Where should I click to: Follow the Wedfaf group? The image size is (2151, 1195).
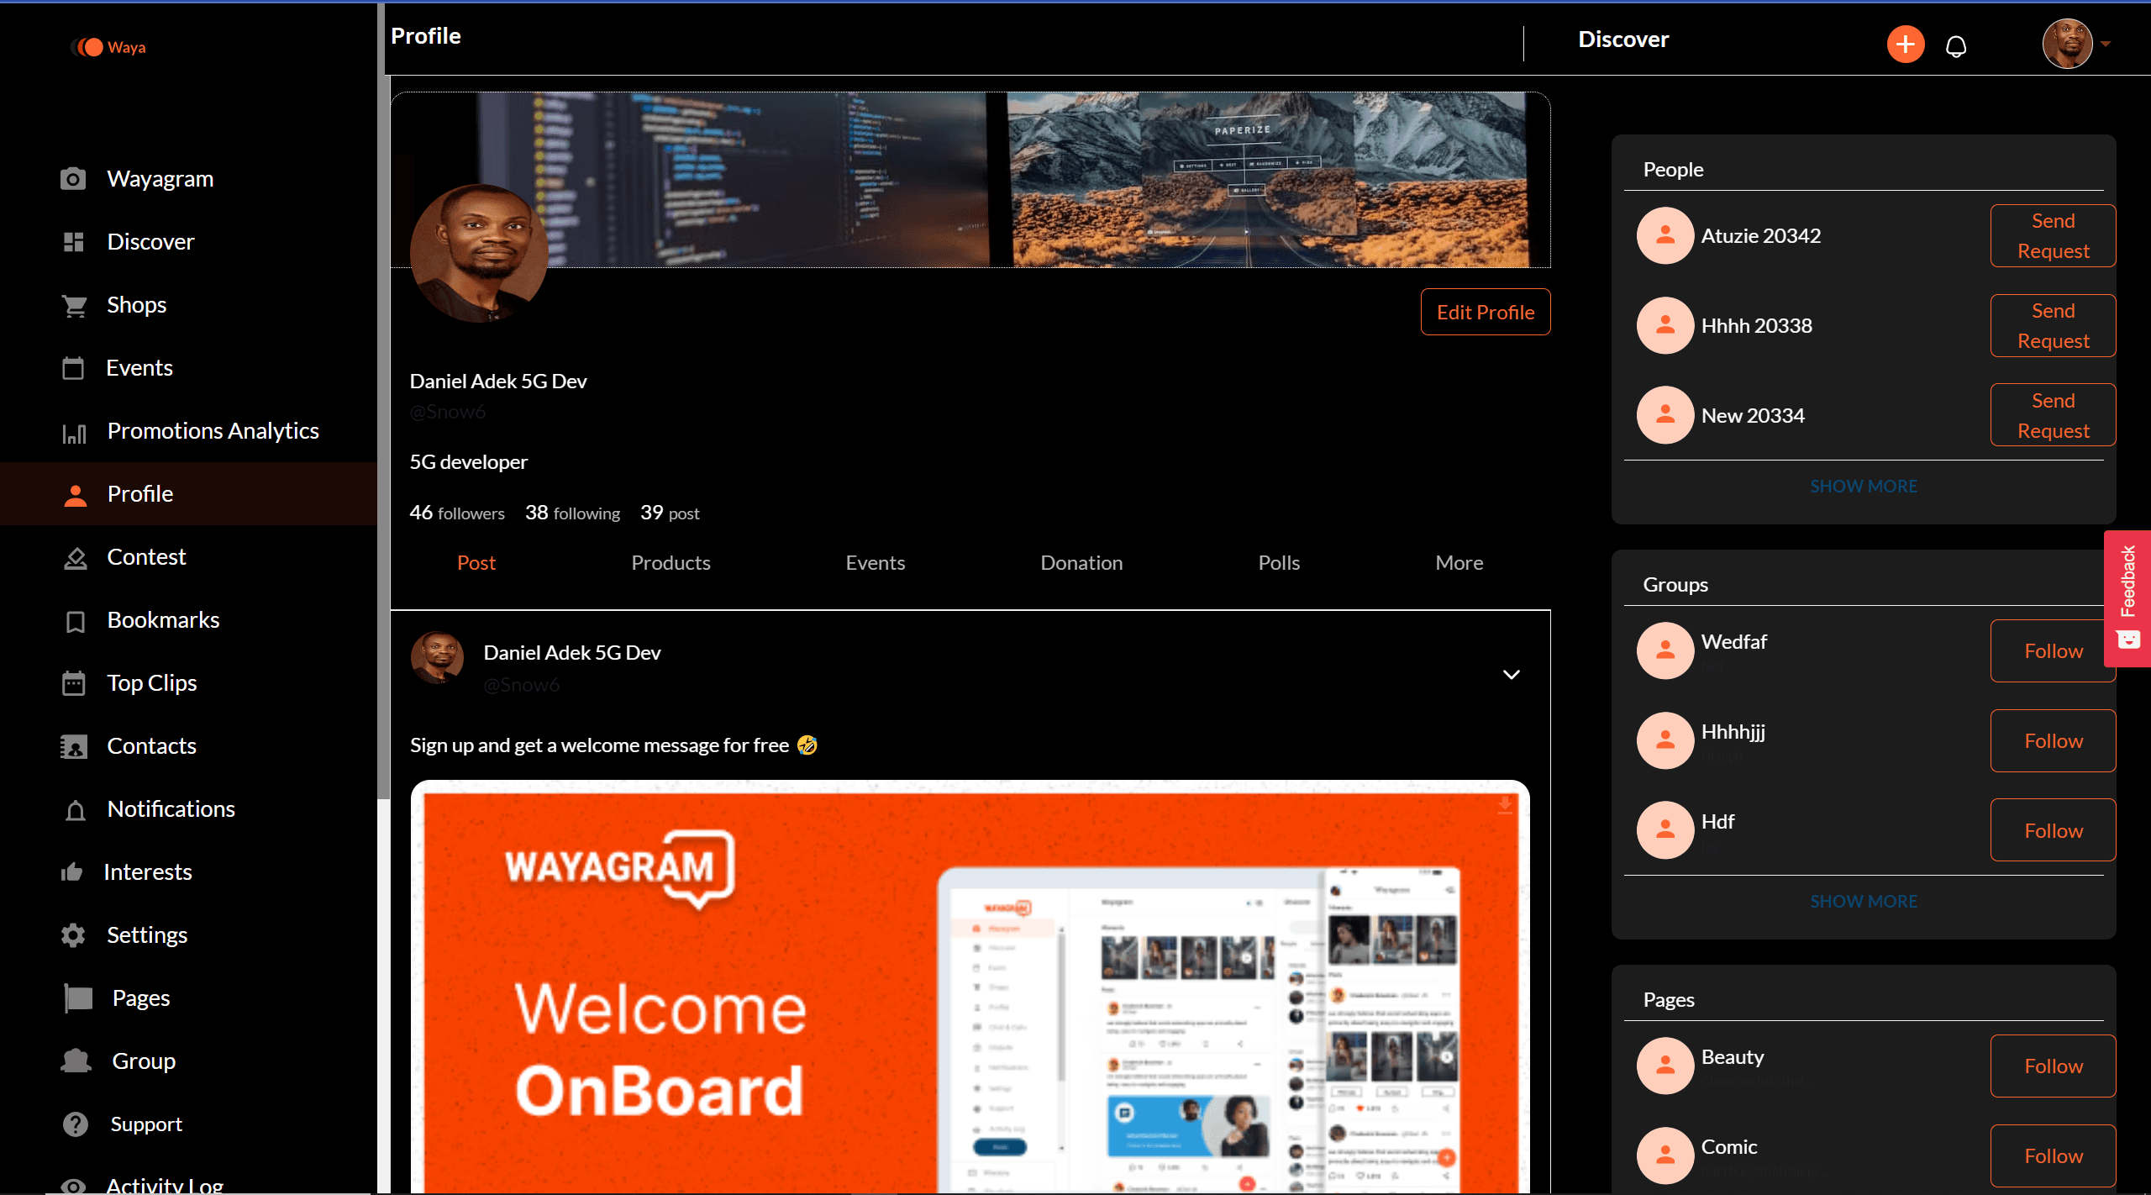[x=2053, y=650]
